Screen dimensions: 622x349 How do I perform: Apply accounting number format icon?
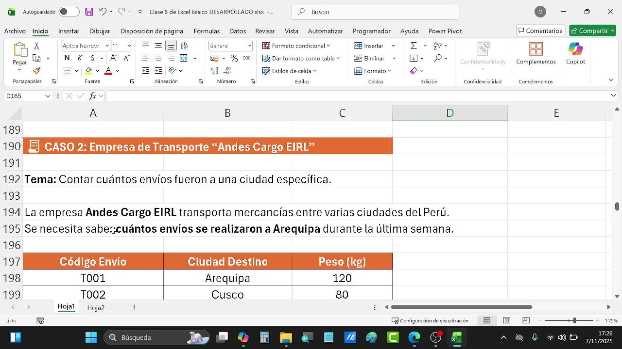pyautogui.click(x=214, y=58)
